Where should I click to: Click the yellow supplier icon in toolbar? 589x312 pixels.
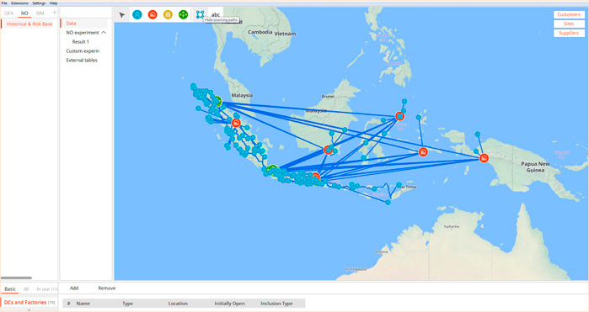point(168,14)
